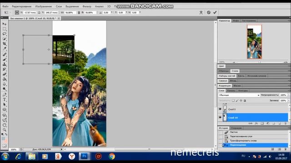Screen dimensions: 291x163
Task: Select the Clone Stamp tool
Action: point(5,64)
